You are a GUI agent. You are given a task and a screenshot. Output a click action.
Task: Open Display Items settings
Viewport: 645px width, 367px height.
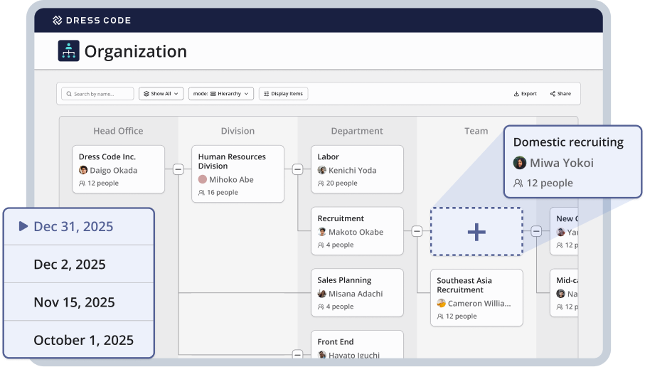coord(284,94)
